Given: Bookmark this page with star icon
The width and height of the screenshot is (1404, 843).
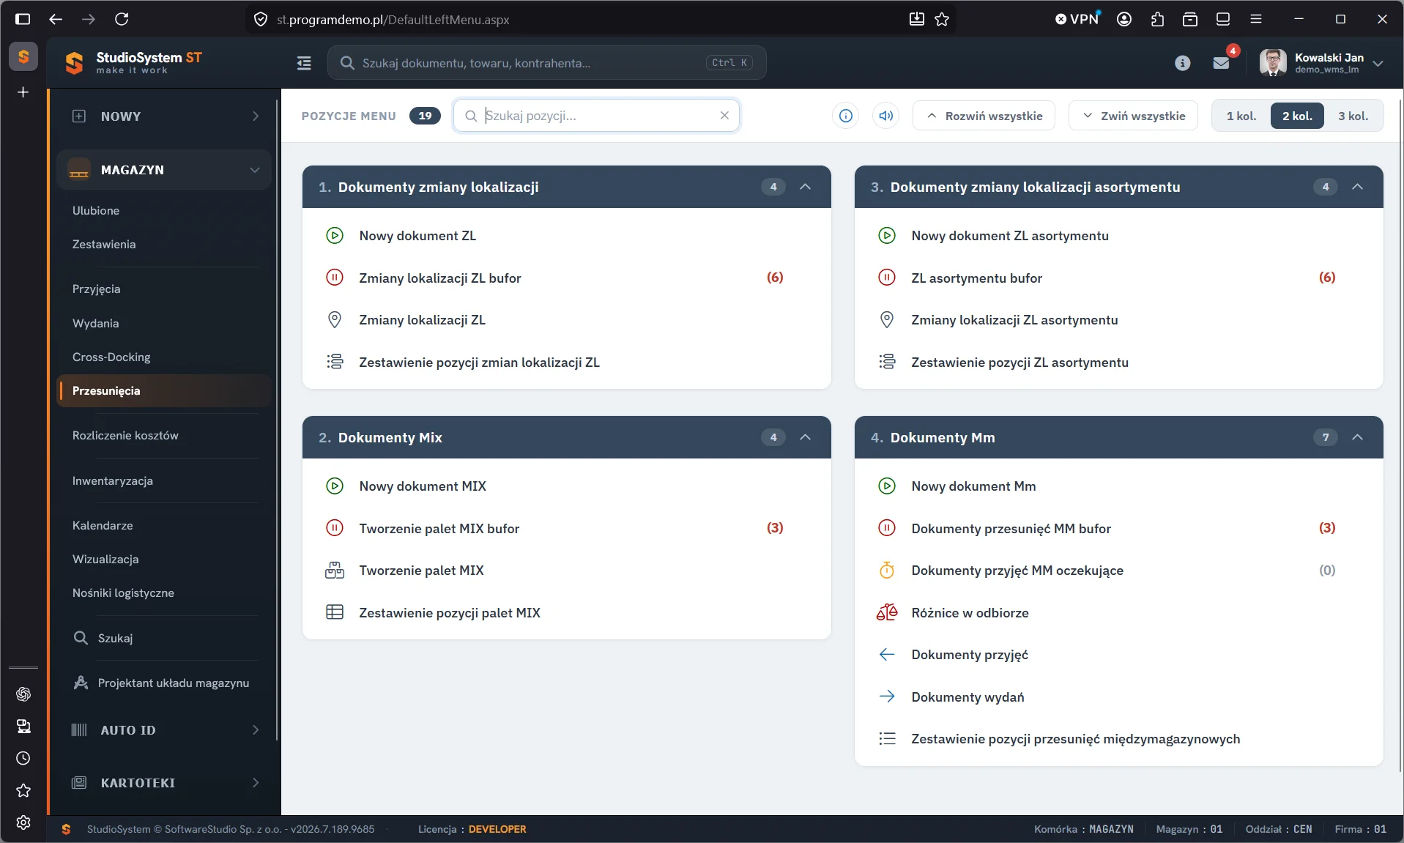Looking at the screenshot, I should tap(942, 19).
